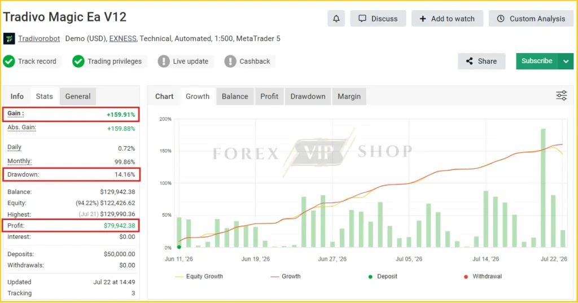This screenshot has width=578, height=303.
Task: Click the Tradivorobot avatar image
Action: coord(9,39)
